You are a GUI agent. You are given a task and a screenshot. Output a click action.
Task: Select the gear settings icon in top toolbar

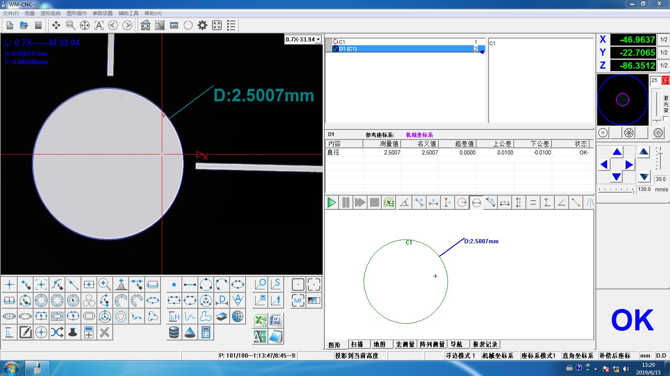click(202, 25)
